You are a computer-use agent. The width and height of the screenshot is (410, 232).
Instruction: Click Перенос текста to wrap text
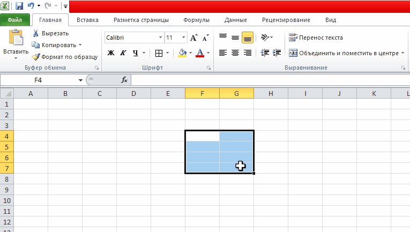316,38
